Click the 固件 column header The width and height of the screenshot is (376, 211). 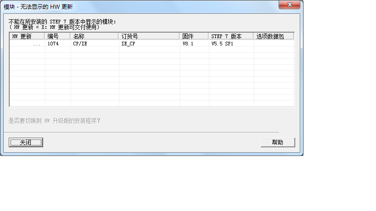pyautogui.click(x=194, y=36)
